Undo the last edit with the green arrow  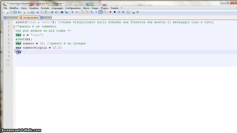point(52,12)
